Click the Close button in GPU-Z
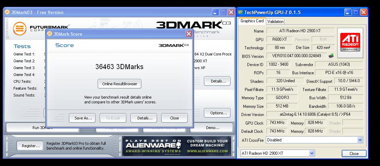The height and width of the screenshot is (166, 380). pyautogui.click(x=354, y=153)
